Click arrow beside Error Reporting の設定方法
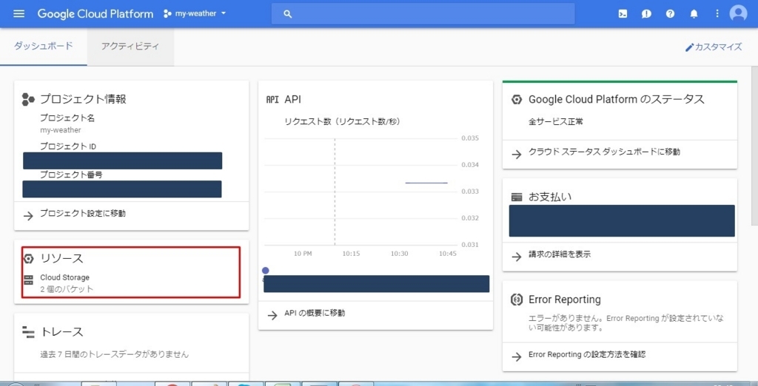Image resolution: width=758 pixels, height=386 pixels. (517, 356)
